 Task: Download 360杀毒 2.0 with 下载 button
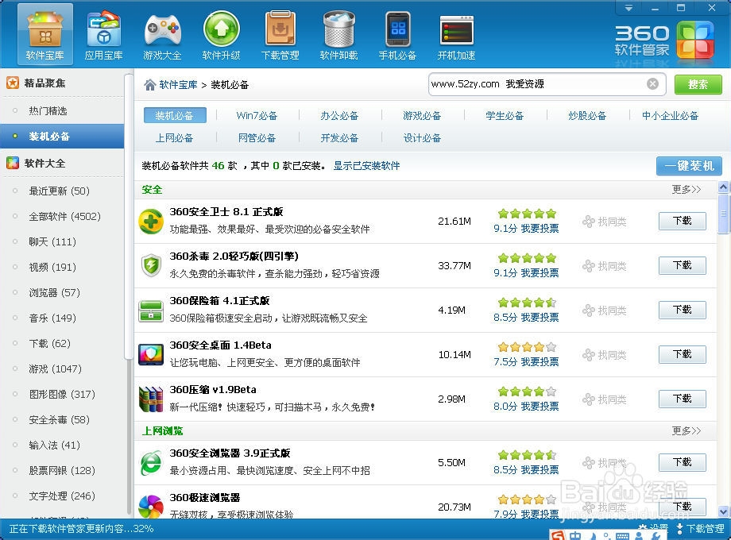682,265
